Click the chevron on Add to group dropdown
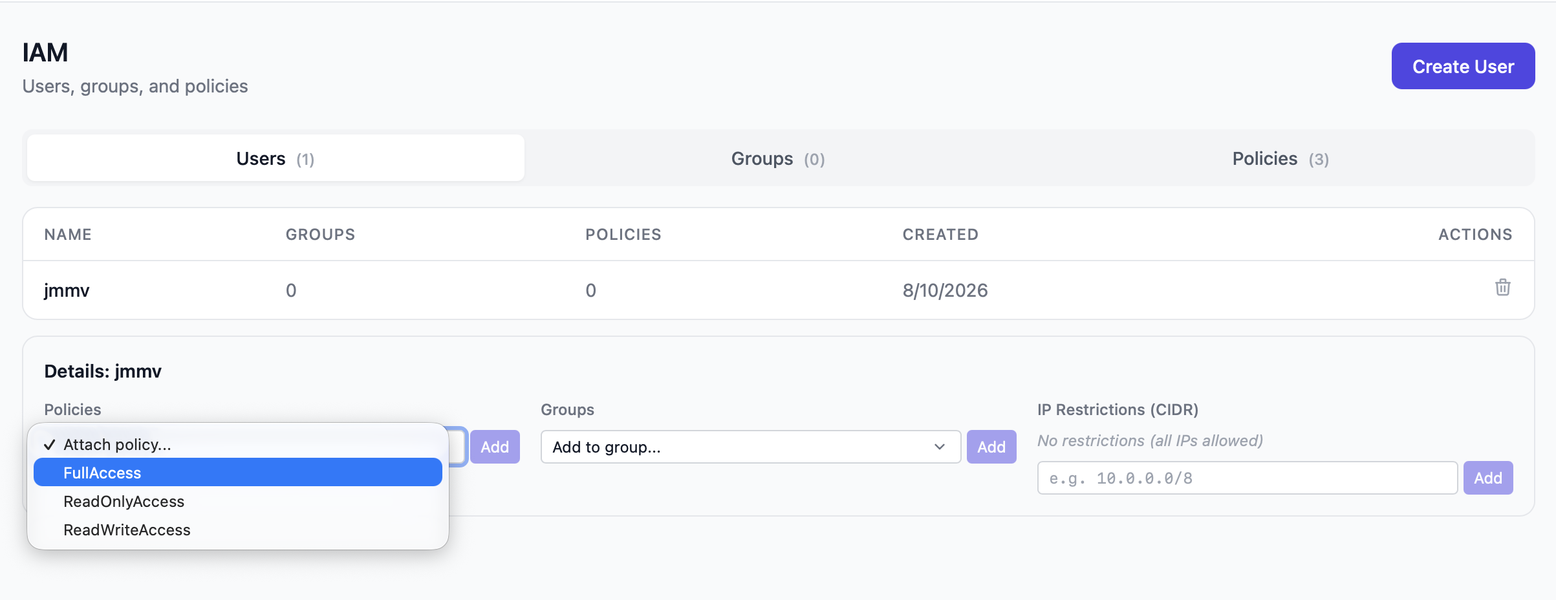 pos(939,447)
